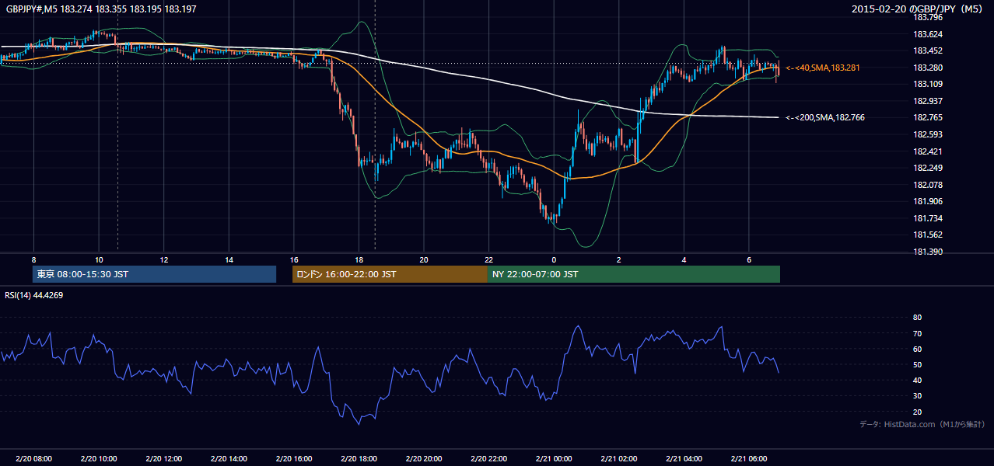994x466 pixels.
Task: Click the 2/20 10:00 time label
Action: pyautogui.click(x=99, y=459)
